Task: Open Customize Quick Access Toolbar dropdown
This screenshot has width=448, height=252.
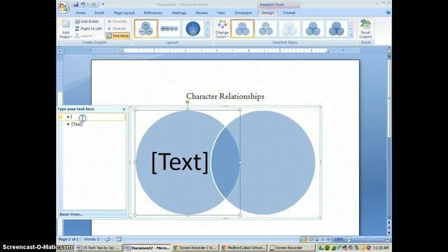Action: click(103, 4)
